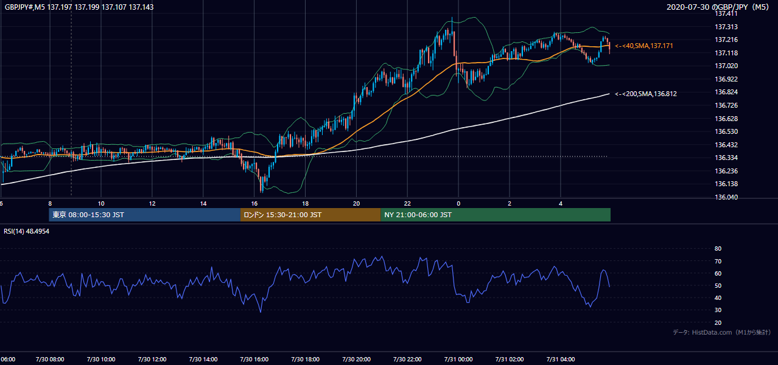
Task: Click price axis value 136.530
Action: tap(726, 131)
